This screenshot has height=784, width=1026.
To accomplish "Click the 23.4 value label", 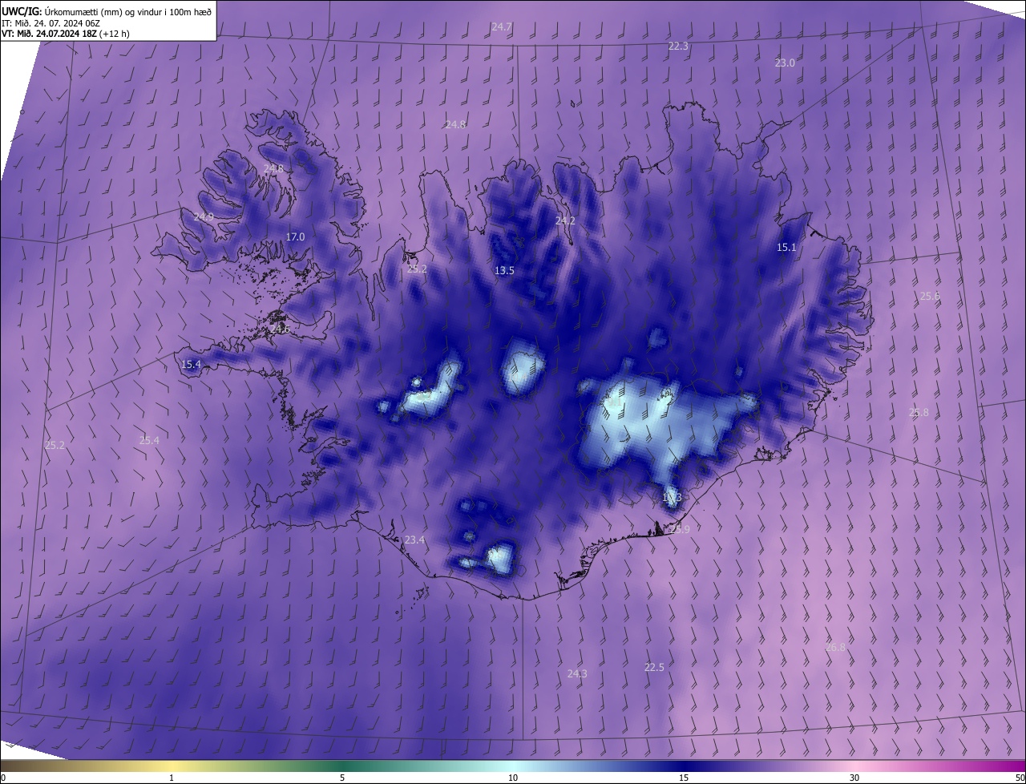I will (414, 540).
